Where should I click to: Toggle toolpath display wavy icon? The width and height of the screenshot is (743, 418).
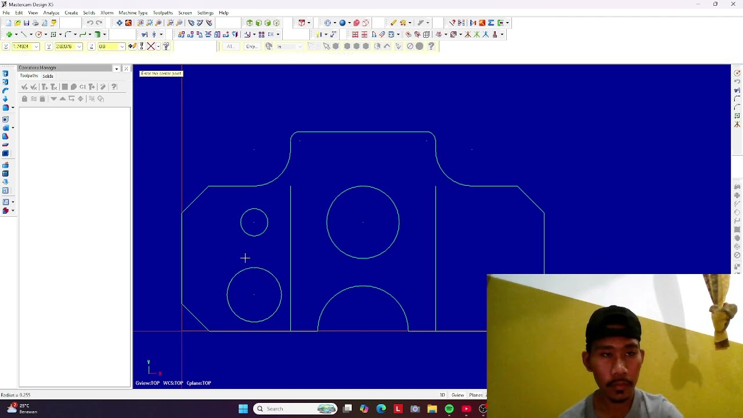[34, 99]
